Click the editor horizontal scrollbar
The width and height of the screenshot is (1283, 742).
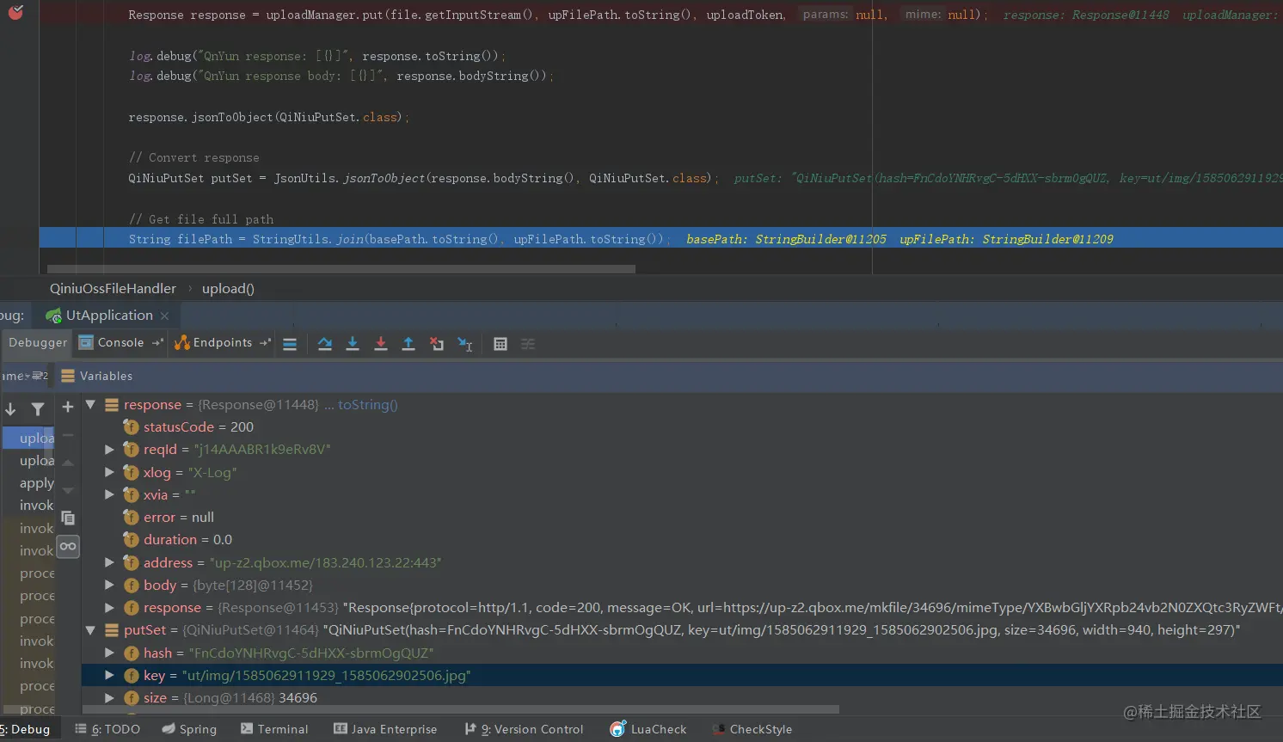click(x=341, y=269)
